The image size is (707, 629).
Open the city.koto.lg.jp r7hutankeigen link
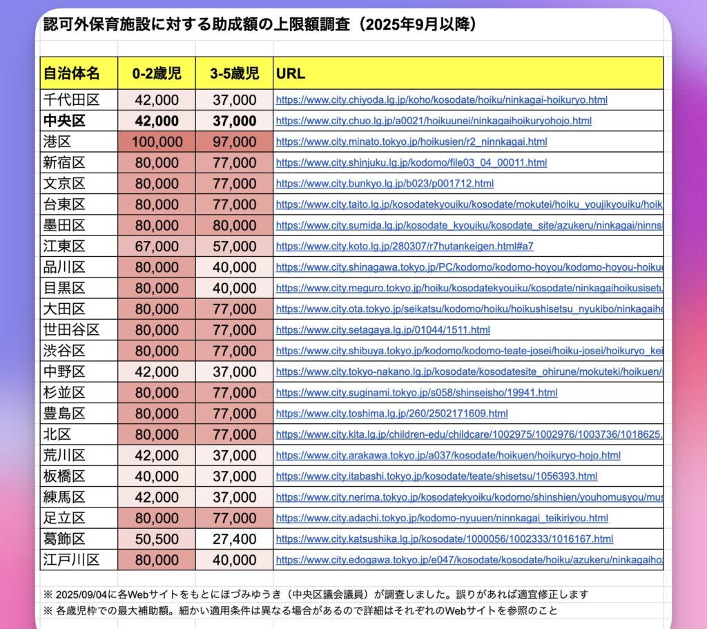point(405,246)
